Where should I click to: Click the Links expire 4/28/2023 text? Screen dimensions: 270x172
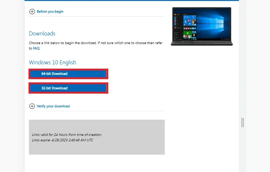click(x=62, y=140)
